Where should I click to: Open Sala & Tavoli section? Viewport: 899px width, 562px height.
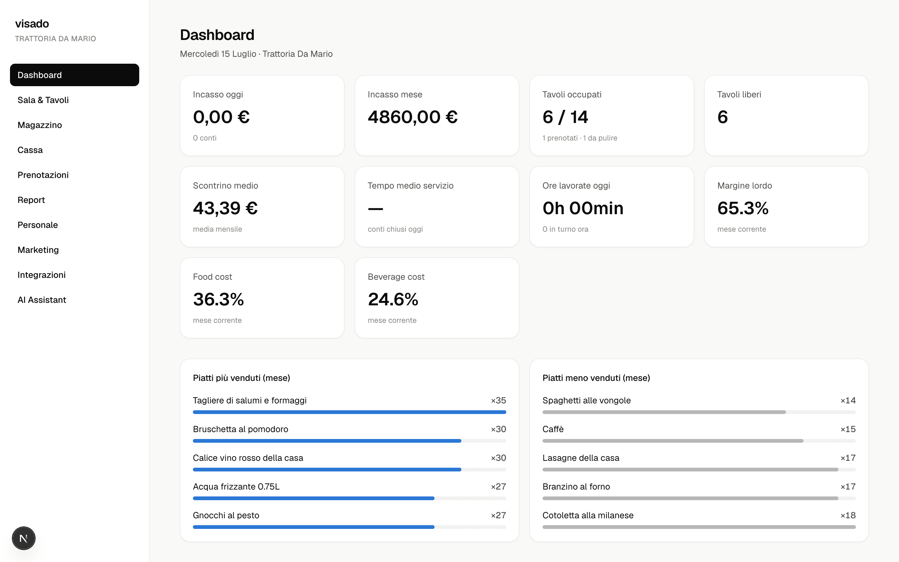point(74,100)
